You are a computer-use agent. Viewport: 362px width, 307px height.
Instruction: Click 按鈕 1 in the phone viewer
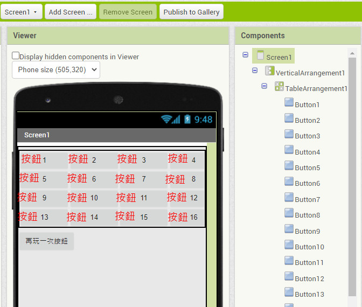[x=44, y=159]
